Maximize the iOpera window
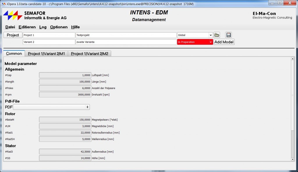This screenshot has width=298, height=172. click(x=280, y=3)
